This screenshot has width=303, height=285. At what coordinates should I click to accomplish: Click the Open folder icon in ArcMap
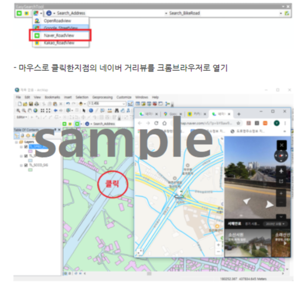(25, 104)
